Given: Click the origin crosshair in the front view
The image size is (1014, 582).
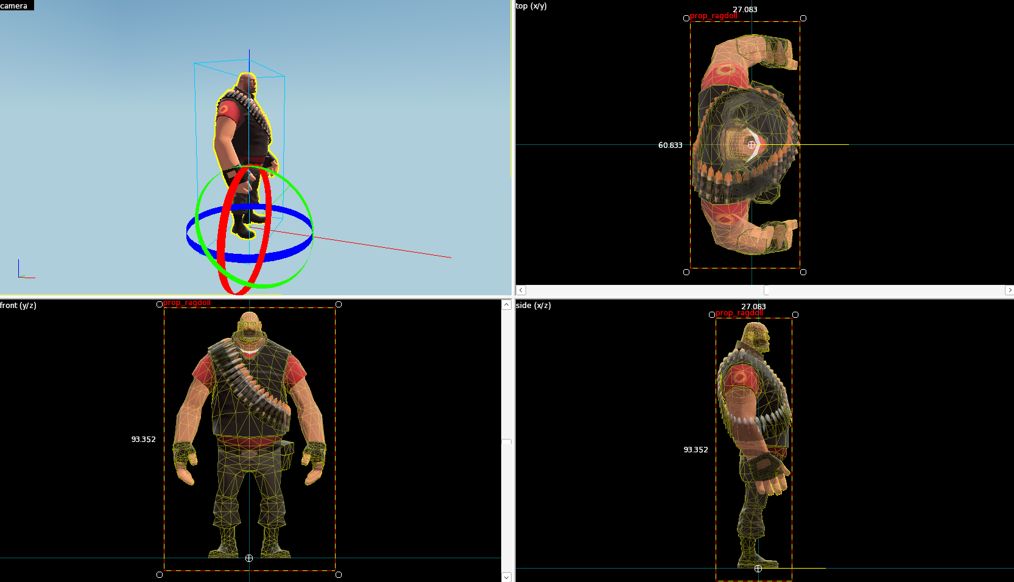Looking at the screenshot, I should 249,558.
